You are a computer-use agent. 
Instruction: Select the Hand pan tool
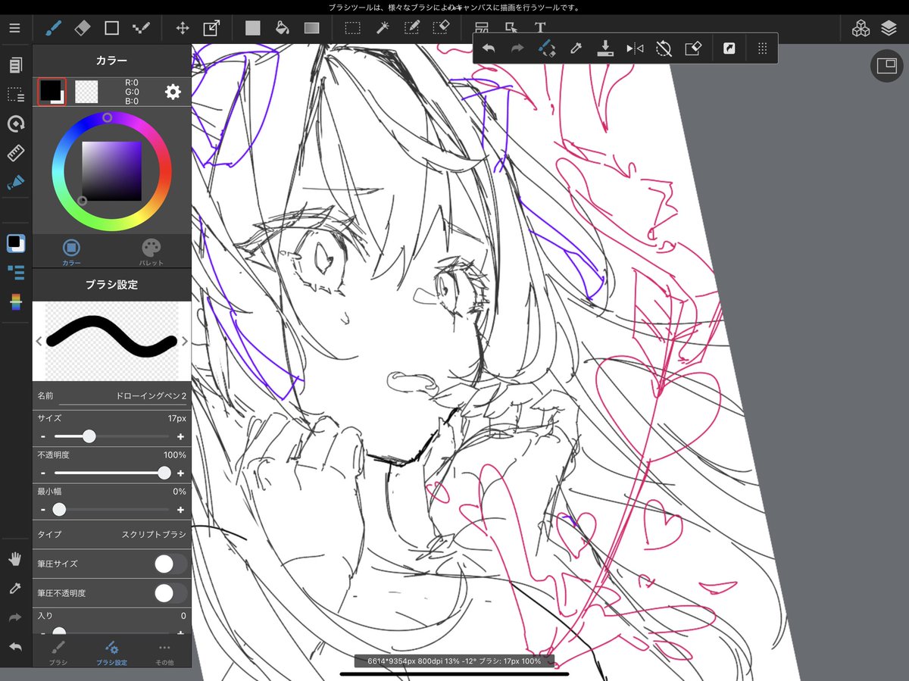point(15,559)
